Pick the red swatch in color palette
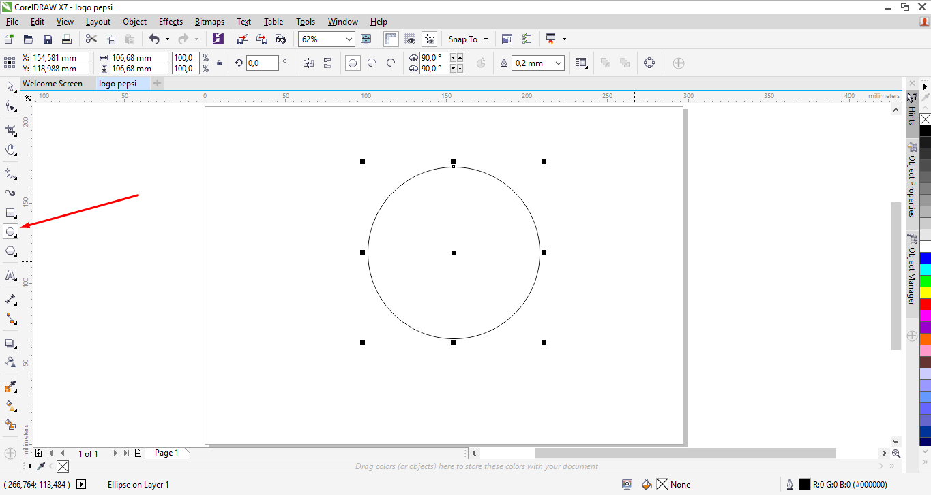The image size is (931, 495). tap(925, 304)
